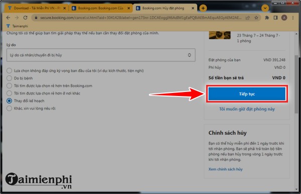
Task: Click the page vertical scrollbar thumb
Action: (x=296, y=84)
